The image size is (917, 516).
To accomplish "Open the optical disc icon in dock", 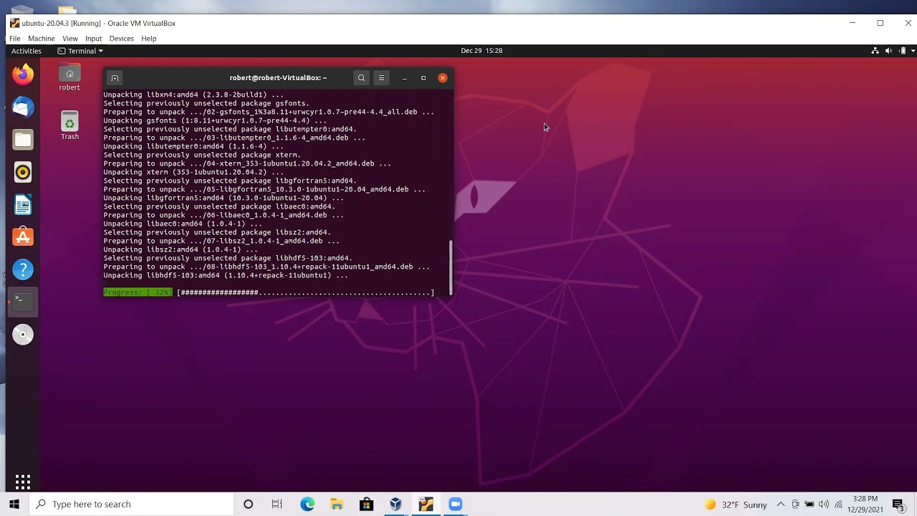I will coord(23,335).
